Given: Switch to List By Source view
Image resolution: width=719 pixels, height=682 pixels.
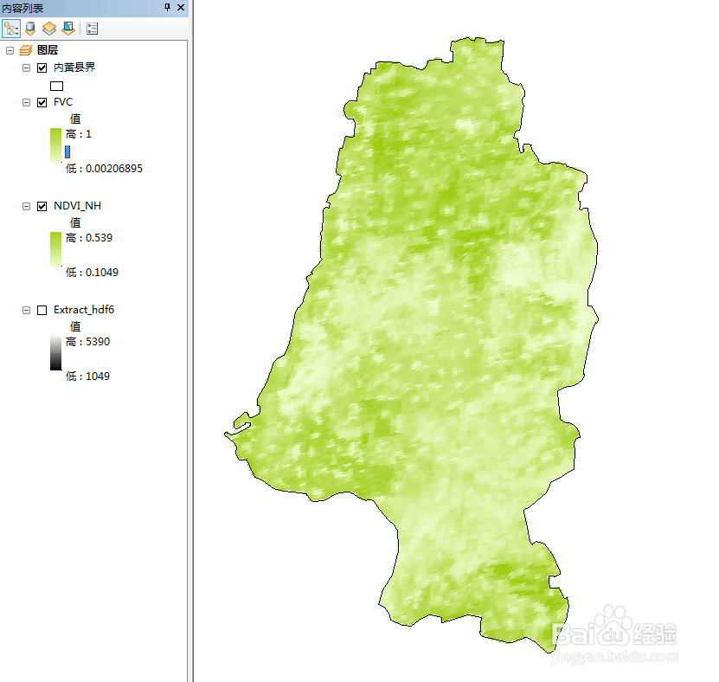Looking at the screenshot, I should tap(30, 29).
